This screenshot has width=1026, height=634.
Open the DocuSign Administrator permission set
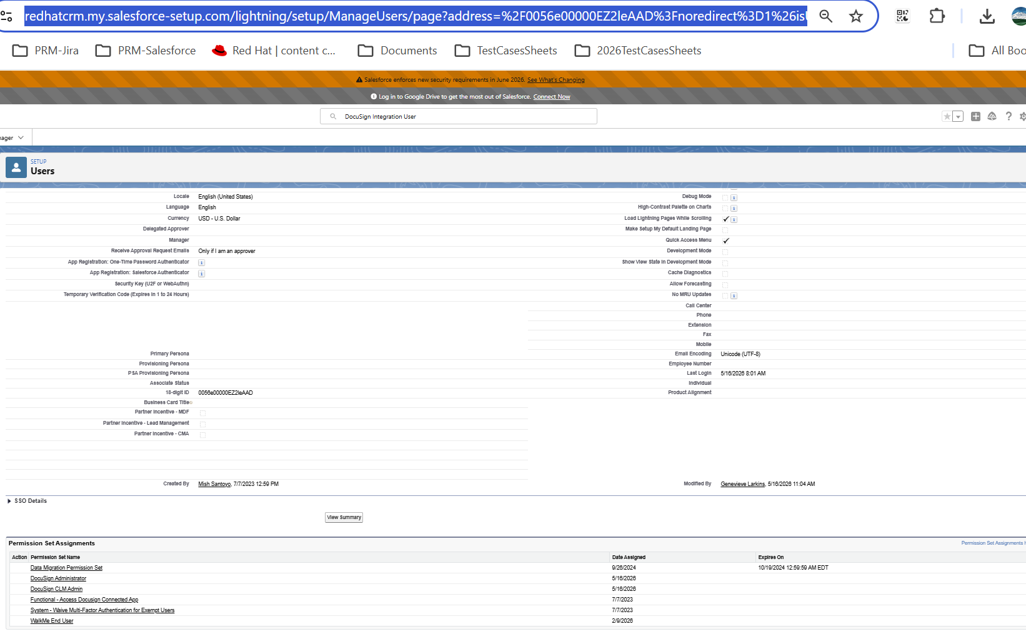coord(58,578)
